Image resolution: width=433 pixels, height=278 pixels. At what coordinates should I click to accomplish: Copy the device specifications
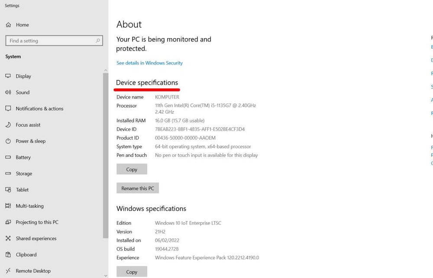(x=132, y=169)
